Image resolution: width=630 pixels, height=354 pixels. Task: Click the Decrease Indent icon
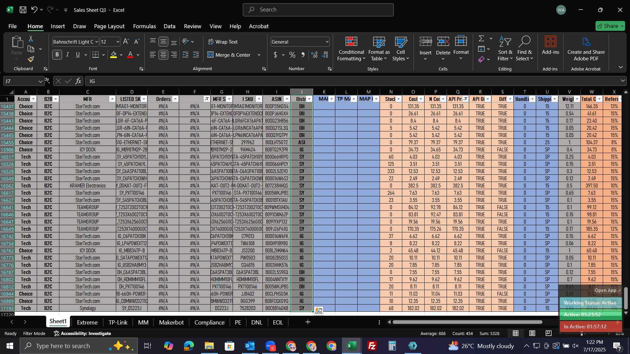(x=185, y=55)
